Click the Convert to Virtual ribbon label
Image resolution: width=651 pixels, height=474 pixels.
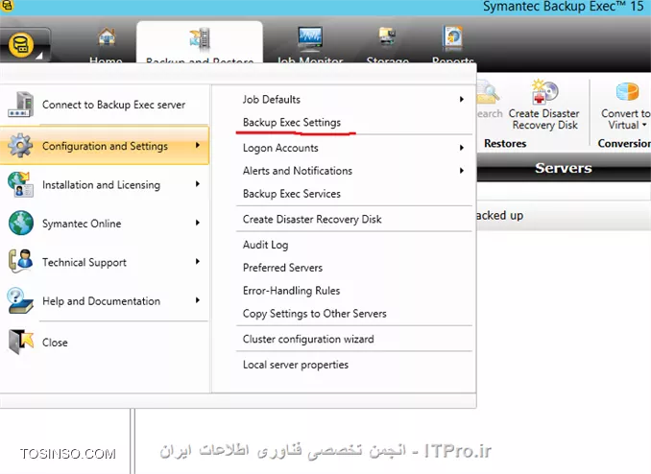[625, 119]
